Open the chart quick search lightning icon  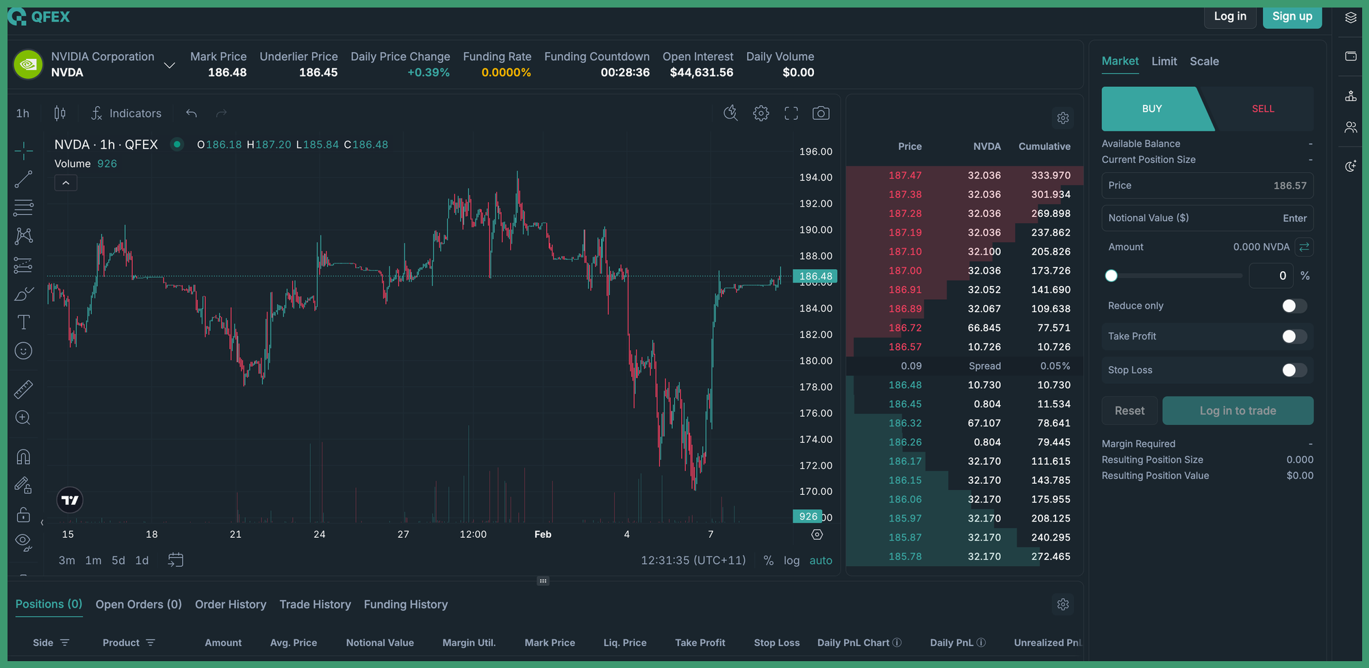(x=731, y=114)
